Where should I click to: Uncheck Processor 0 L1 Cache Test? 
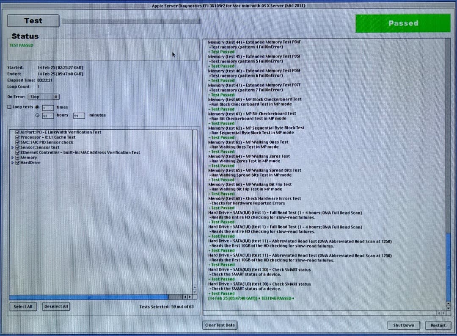[17, 137]
